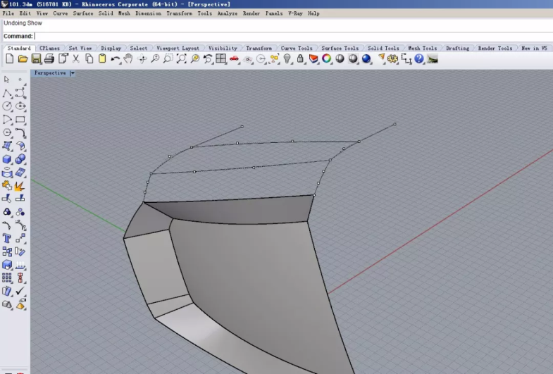Click the Save file icon
Viewport: 553px width, 374px height.
pyautogui.click(x=37, y=59)
